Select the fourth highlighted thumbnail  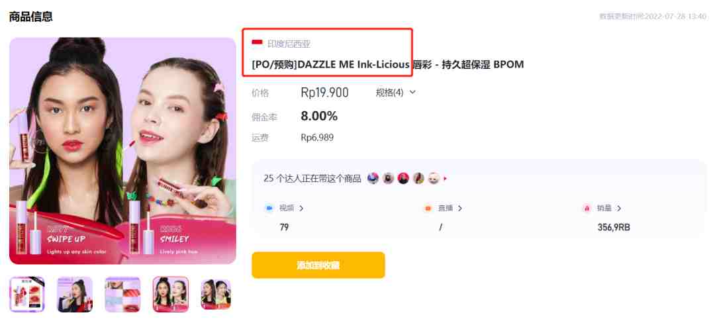pyautogui.click(x=171, y=295)
